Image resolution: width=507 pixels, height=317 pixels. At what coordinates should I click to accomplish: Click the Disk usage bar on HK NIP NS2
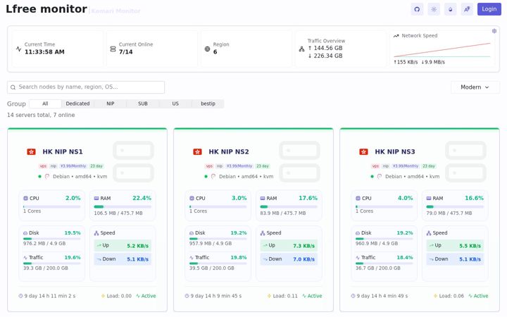pyautogui.click(x=218, y=239)
